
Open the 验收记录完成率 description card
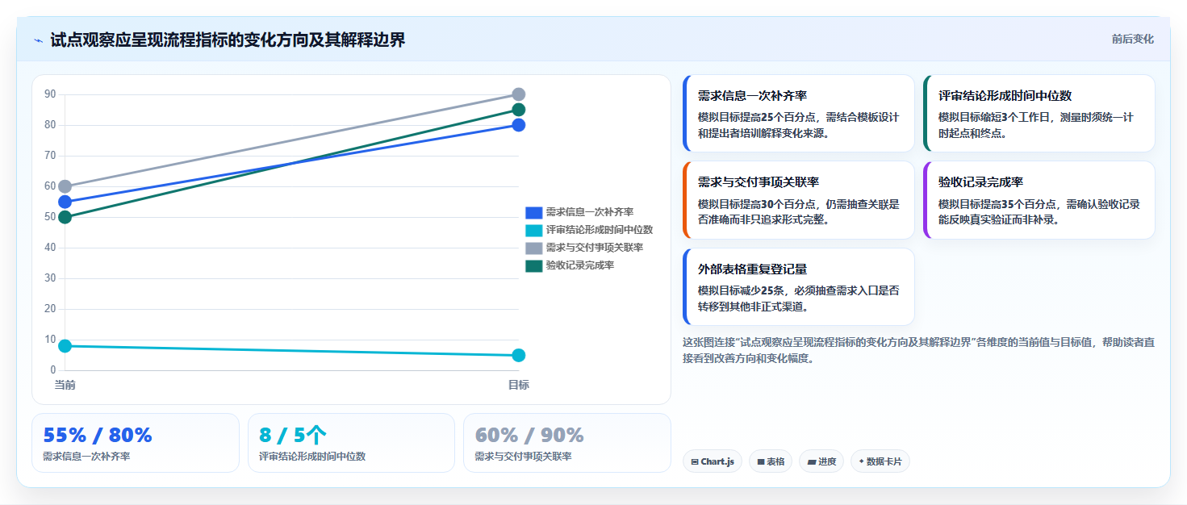(x=1039, y=200)
